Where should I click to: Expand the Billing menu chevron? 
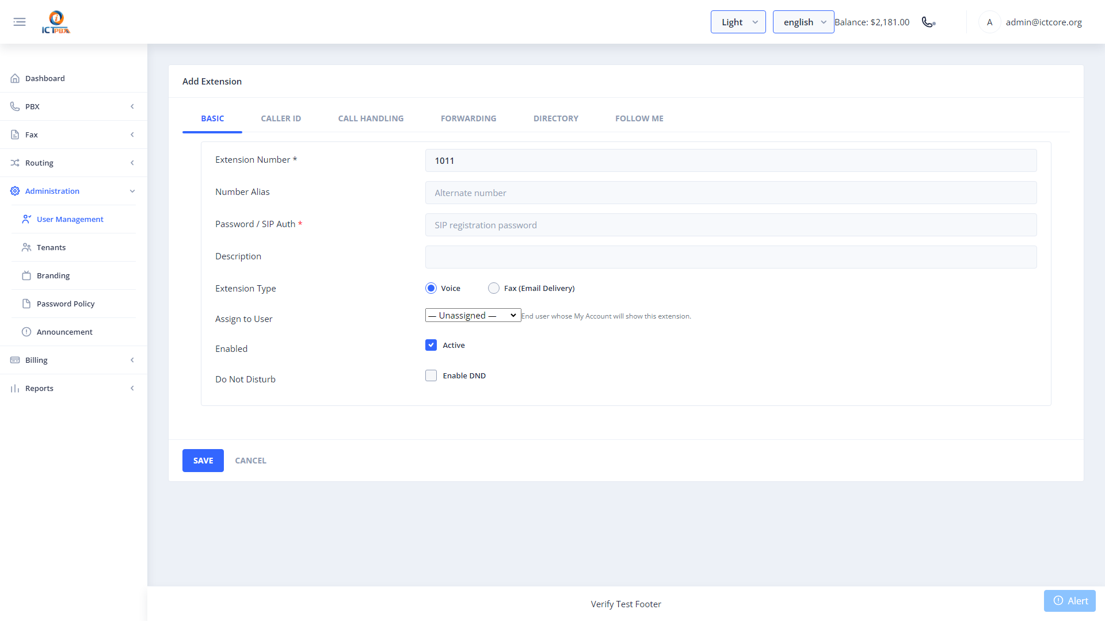132,360
